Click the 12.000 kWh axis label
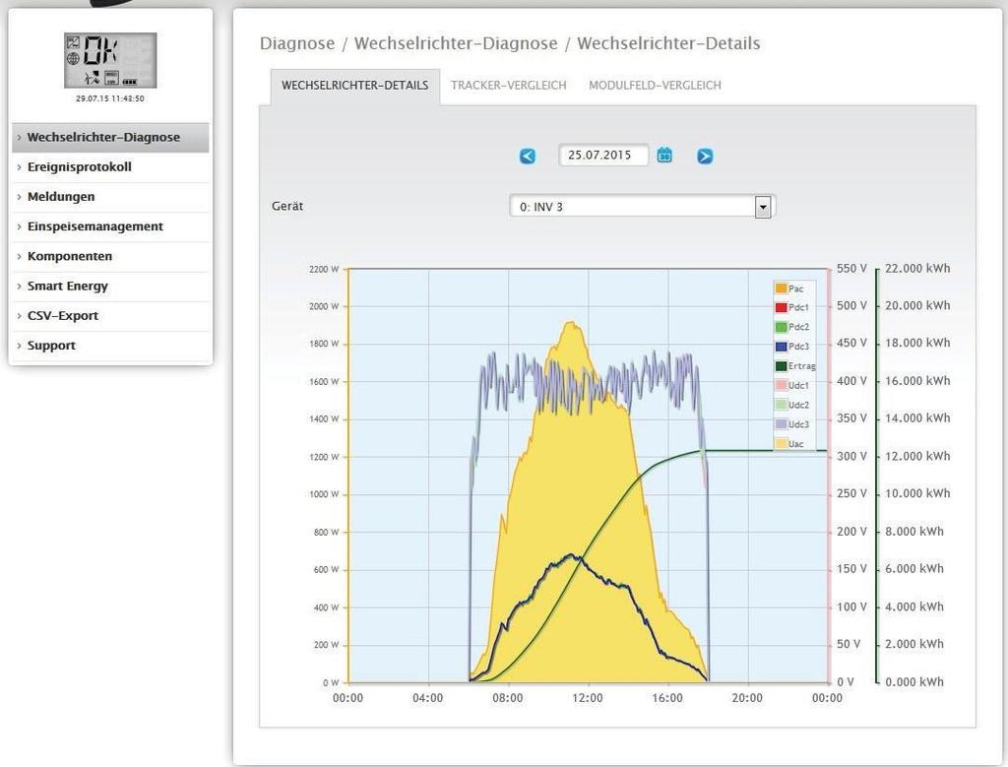This screenshot has width=1008, height=767. pyautogui.click(x=917, y=457)
